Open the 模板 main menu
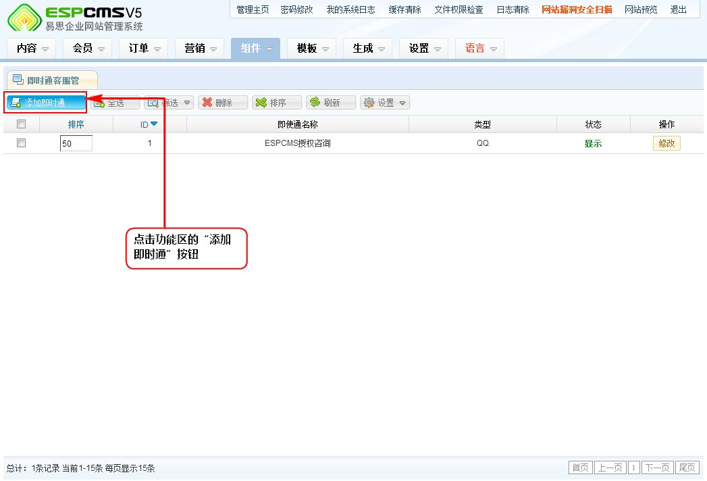The width and height of the screenshot is (707, 481). [311, 49]
